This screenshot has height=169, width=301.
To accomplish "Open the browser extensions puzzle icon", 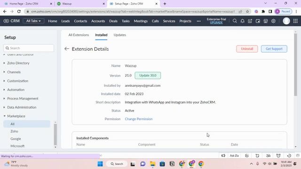I will tap(263, 11).
